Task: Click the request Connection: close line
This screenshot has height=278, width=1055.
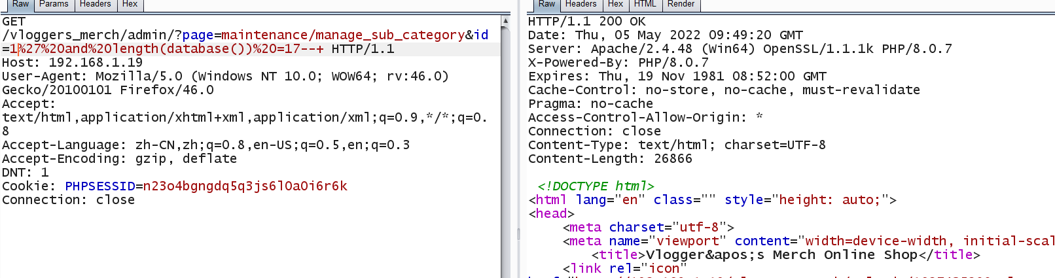Action: click(x=69, y=200)
